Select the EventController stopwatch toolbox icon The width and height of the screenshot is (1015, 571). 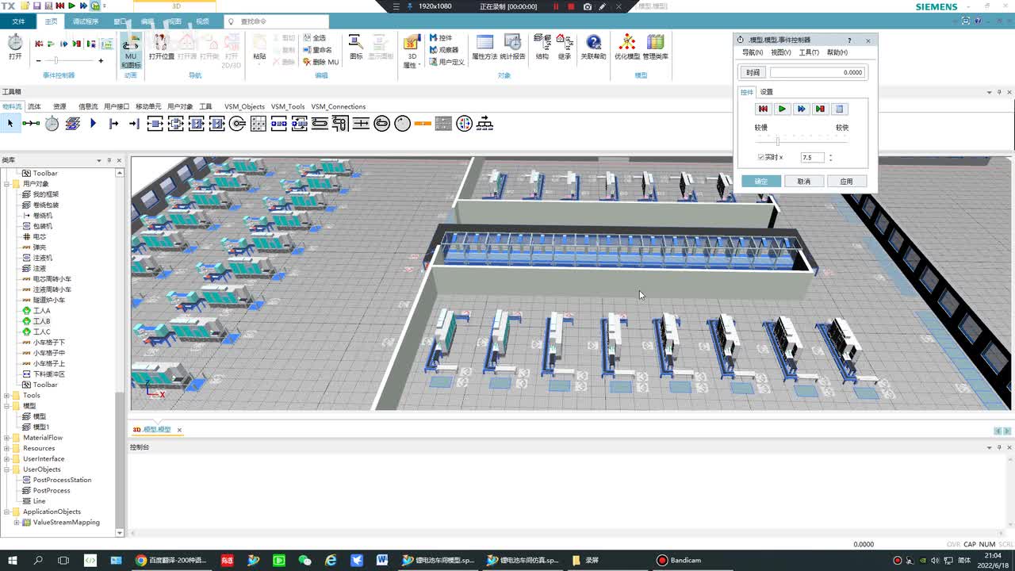coord(52,123)
